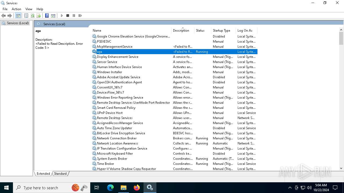The height and width of the screenshot is (193, 344).
Task: Sort by the Name column header
Action: [x=131, y=31]
